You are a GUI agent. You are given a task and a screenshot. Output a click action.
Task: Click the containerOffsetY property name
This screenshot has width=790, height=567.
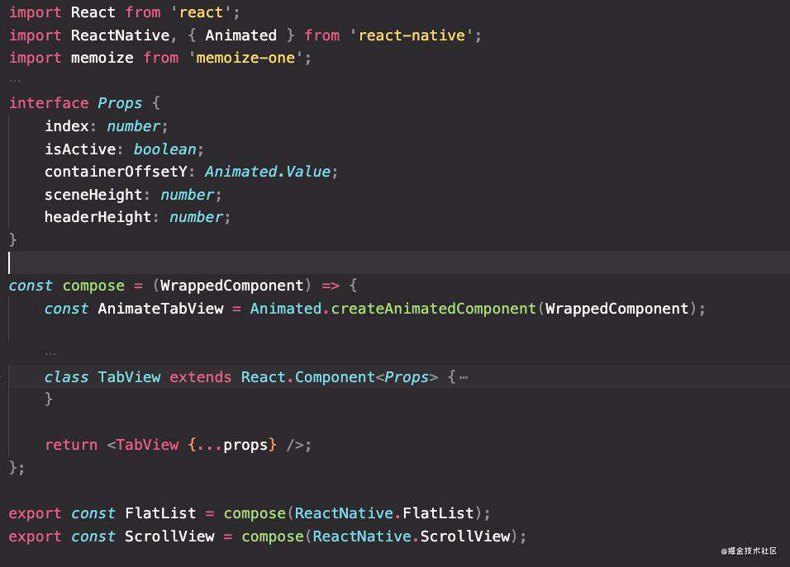116,172
